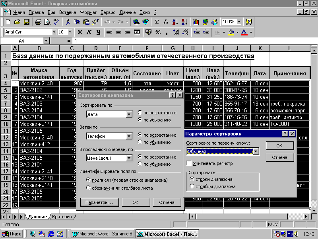Identify fields by обозначениям столбцов листа
Screen dimensions: 318x239
click(88, 188)
